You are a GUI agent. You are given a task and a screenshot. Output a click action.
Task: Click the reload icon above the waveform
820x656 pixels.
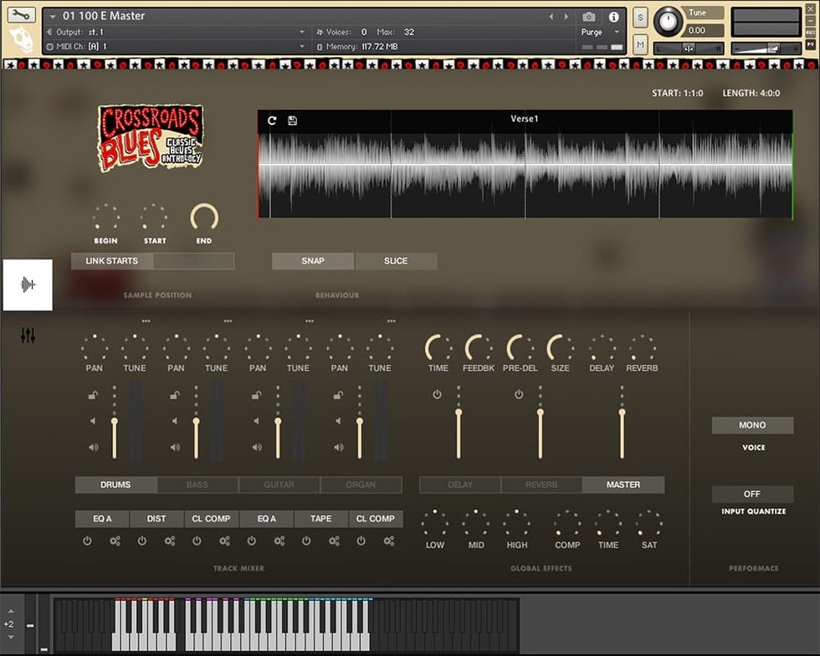(272, 120)
